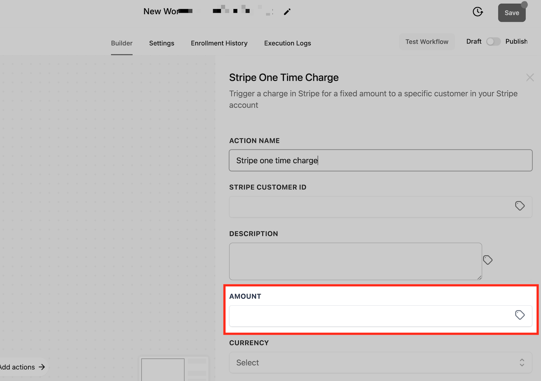Focus the Action Name input field
541x381 pixels.
tap(380, 160)
